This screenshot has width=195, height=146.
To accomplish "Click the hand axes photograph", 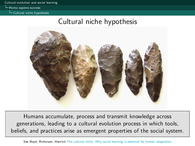I will 98,68.
